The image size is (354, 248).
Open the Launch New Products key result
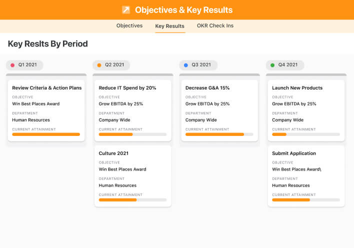pyautogui.click(x=297, y=88)
